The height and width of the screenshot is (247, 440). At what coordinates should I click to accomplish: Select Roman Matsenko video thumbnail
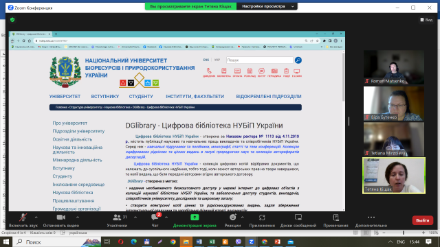pyautogui.click(x=394, y=67)
